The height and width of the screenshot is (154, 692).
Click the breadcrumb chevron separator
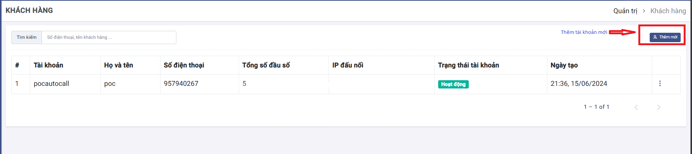644,11
